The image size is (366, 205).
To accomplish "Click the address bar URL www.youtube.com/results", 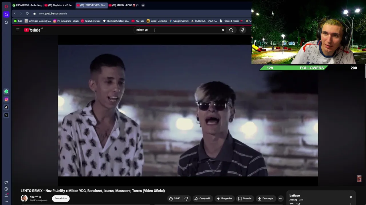I will [x=53, y=13].
